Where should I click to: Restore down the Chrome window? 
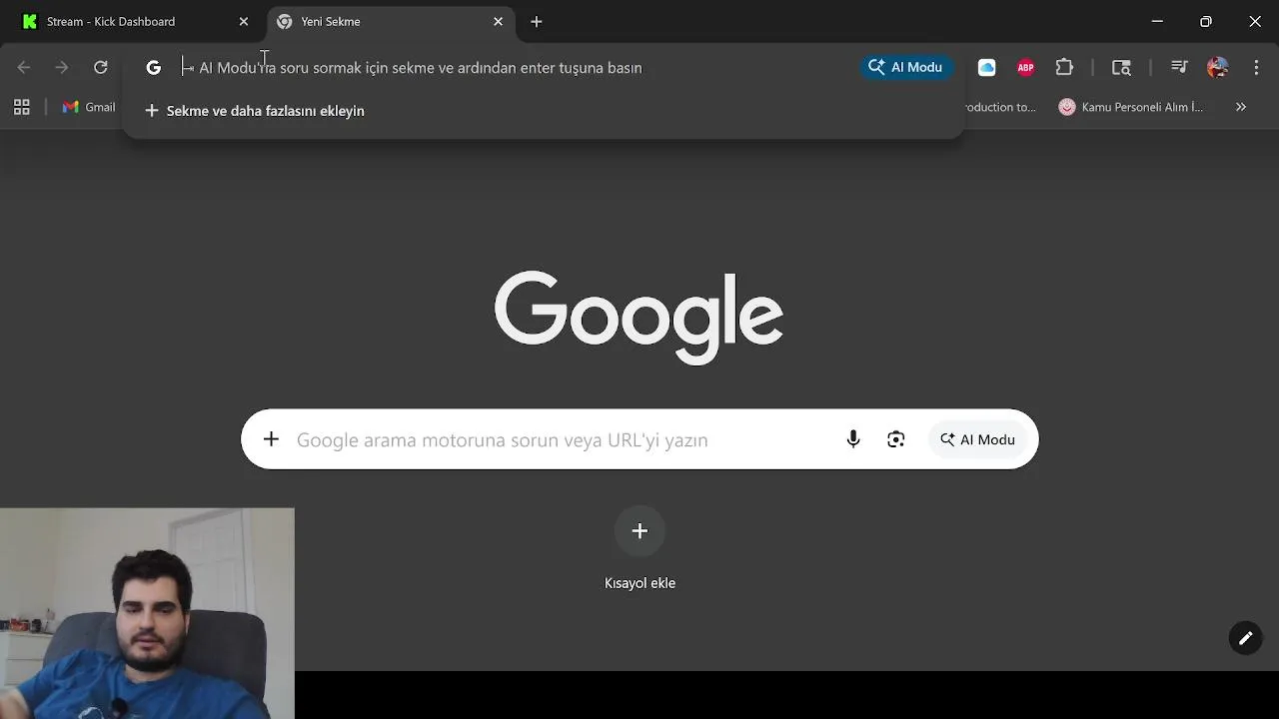(1206, 21)
